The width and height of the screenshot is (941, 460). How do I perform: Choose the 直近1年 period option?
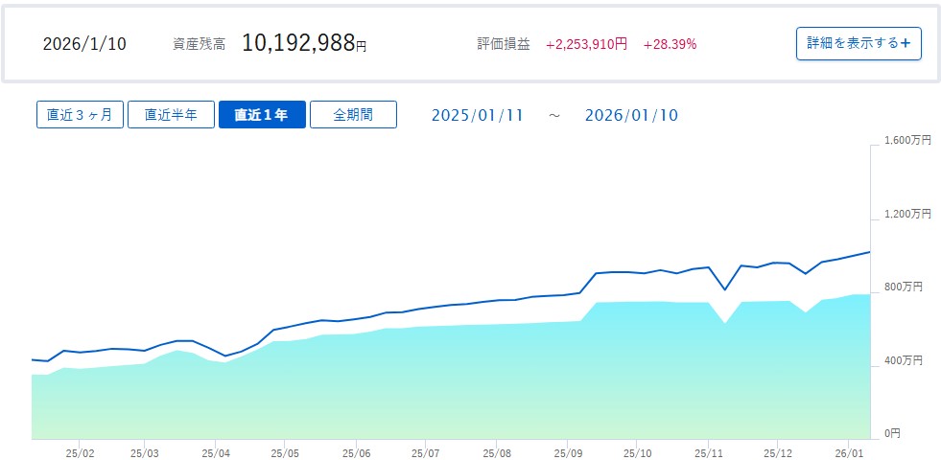point(262,115)
